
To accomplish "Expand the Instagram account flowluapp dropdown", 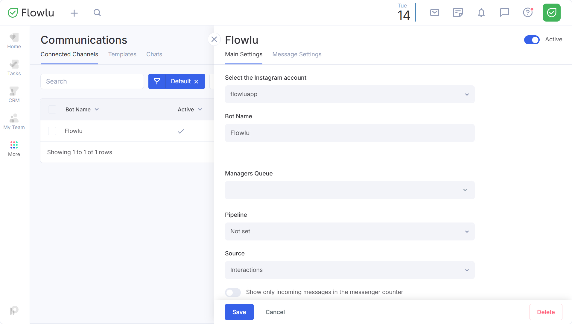I will [350, 94].
